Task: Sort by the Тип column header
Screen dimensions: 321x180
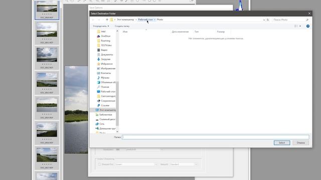Action: coord(197,32)
